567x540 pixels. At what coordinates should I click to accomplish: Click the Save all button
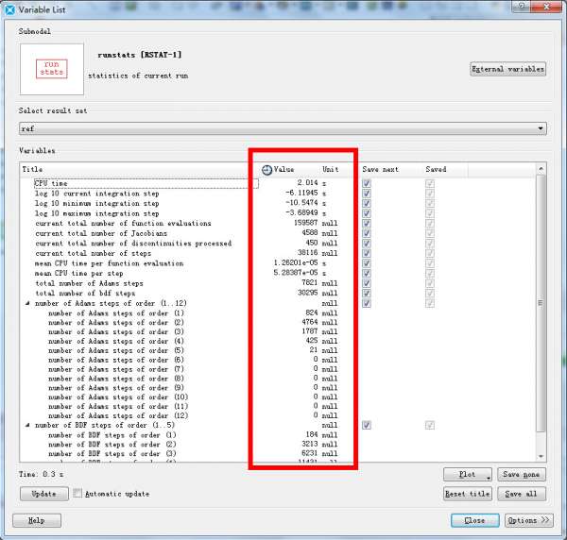point(523,494)
